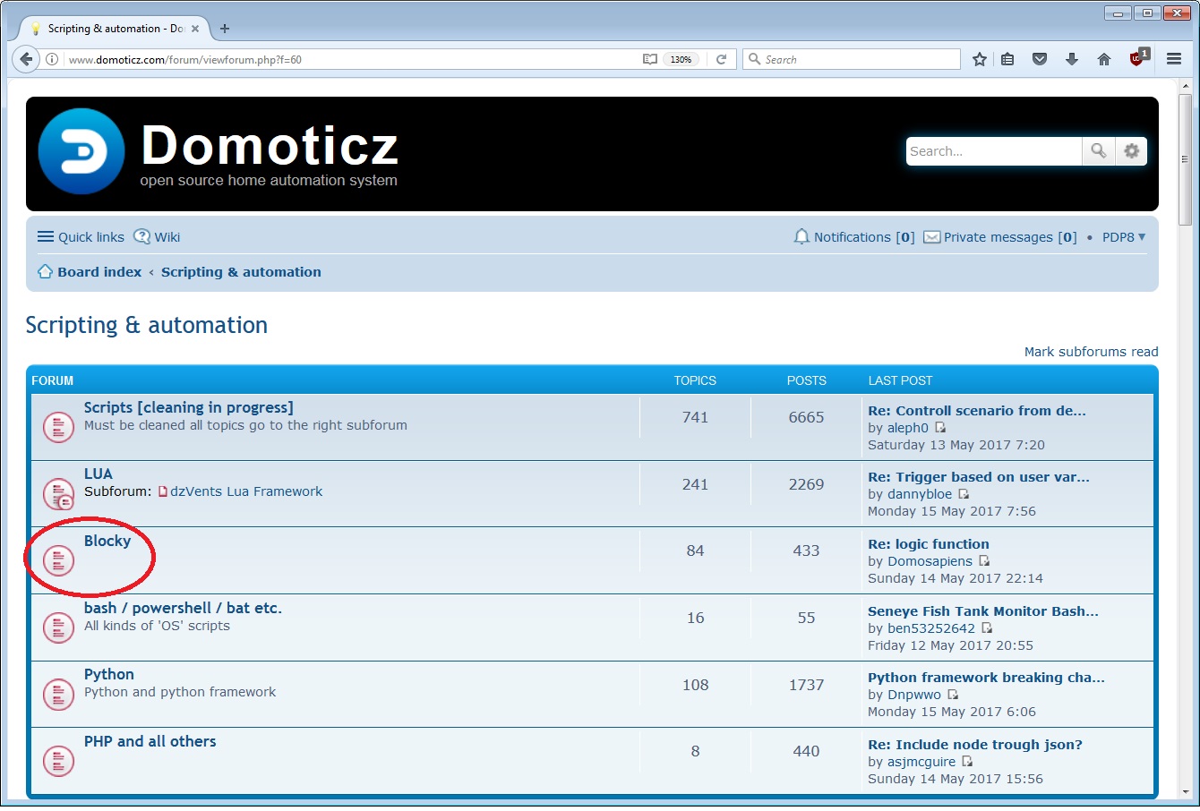View latest post icon next to Dnpwwo

(953, 695)
